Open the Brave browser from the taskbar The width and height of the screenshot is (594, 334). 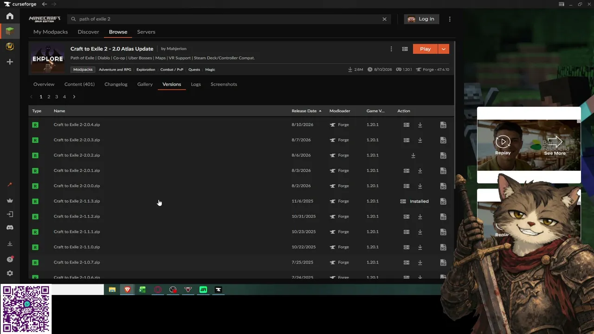127,289
